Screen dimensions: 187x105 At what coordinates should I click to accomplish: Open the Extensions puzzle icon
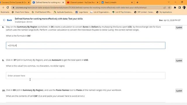pyautogui.click(x=175, y=8)
